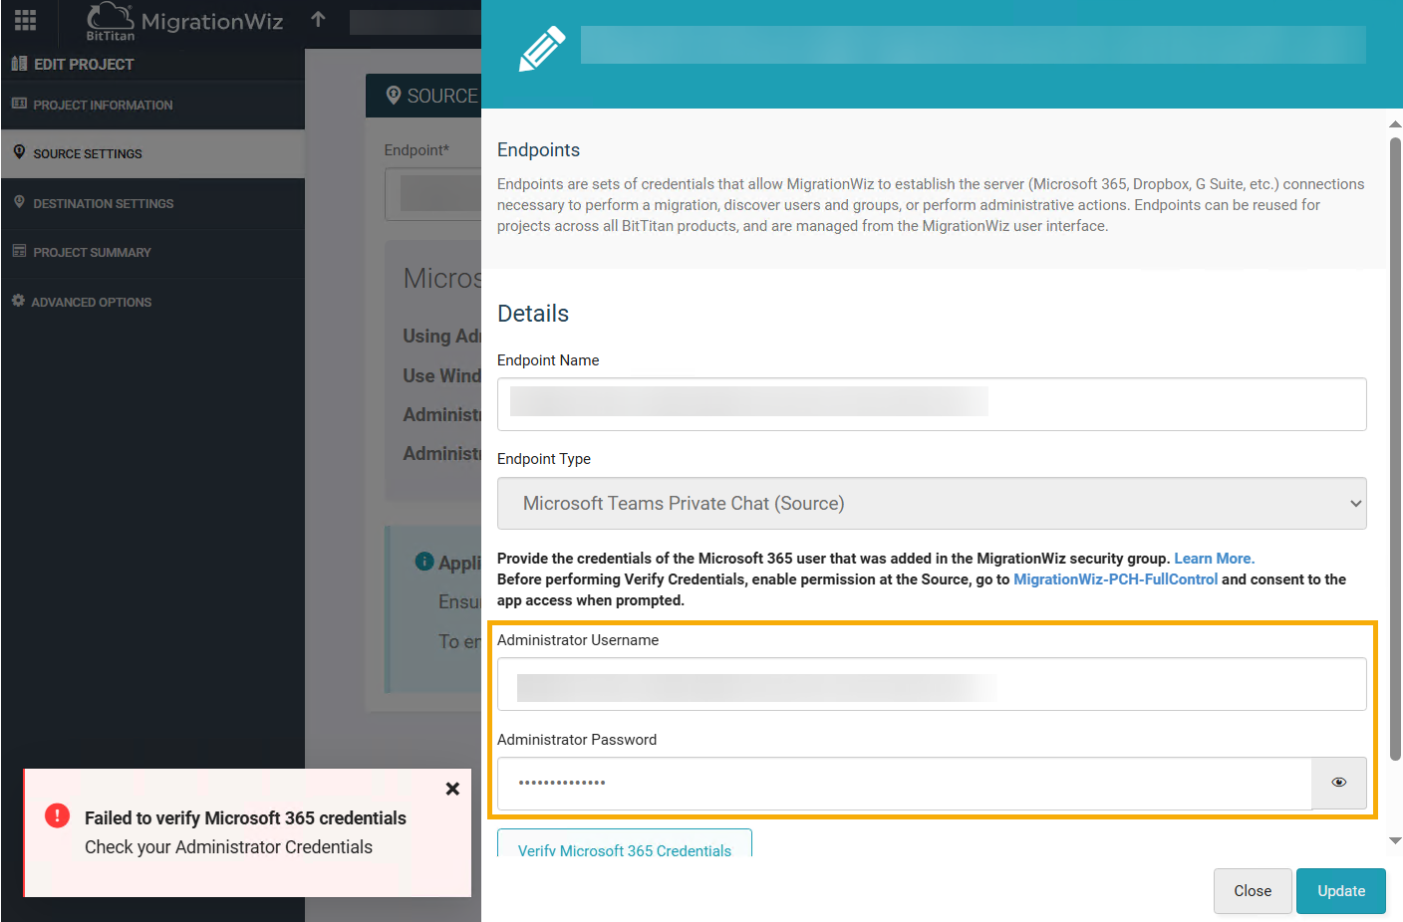Click scrollbar up arrow in panel
This screenshot has height=922, width=1403.
coord(1395,124)
